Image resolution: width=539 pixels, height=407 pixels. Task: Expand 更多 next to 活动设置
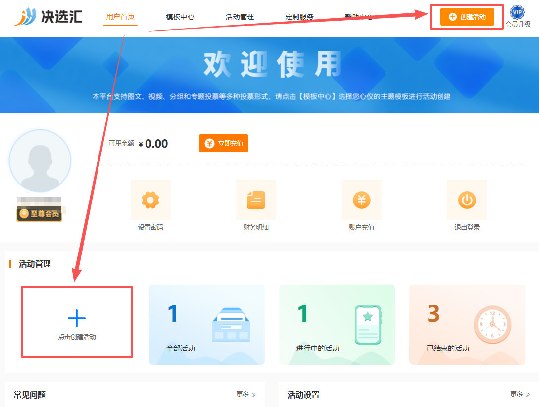pyautogui.click(x=520, y=394)
